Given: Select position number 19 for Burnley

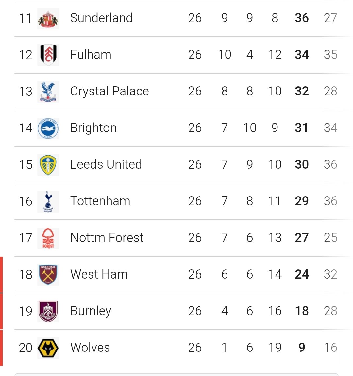Looking at the screenshot, I should (25, 311).
